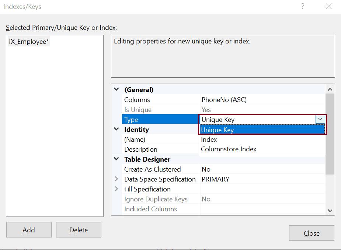Collapse the (General) section
This screenshot has width=341, height=250.
click(116, 89)
